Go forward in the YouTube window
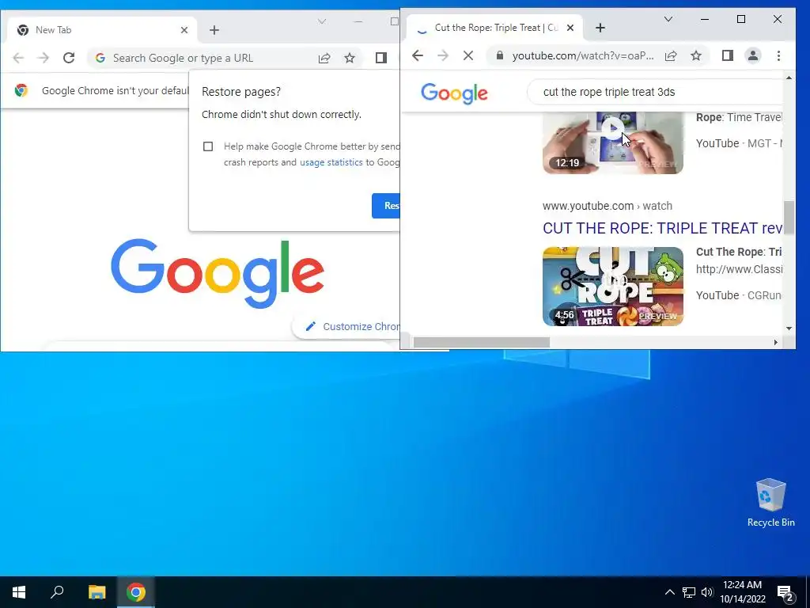810x608 pixels. [x=443, y=55]
